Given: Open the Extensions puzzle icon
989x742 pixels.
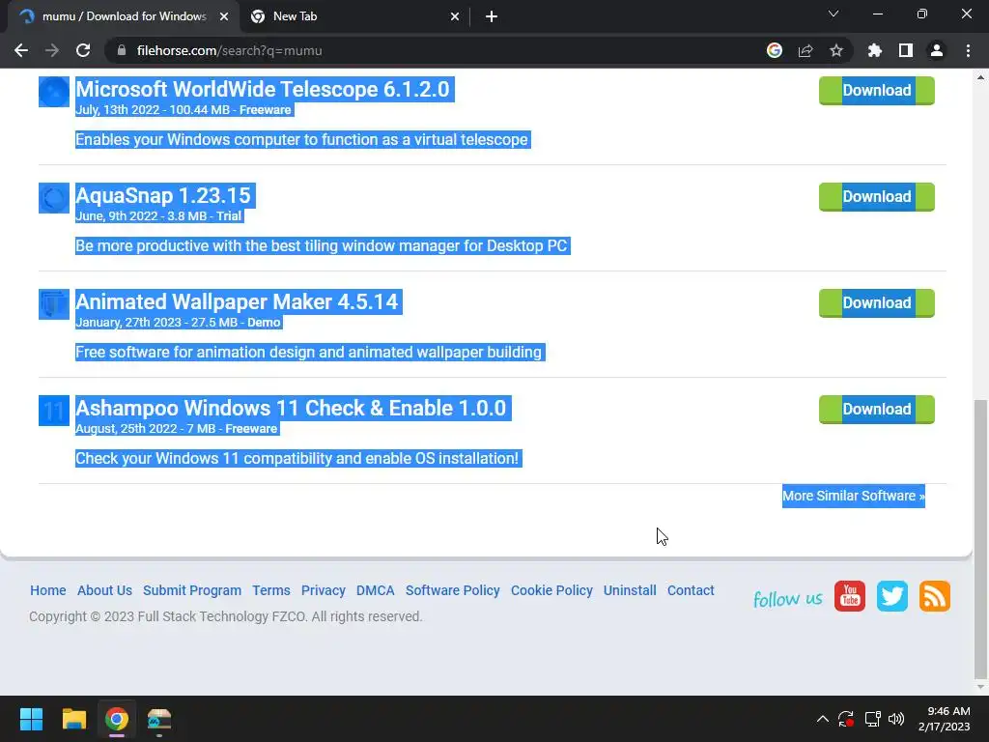Looking at the screenshot, I should tap(875, 50).
